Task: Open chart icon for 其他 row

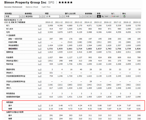Action: click(x=40, y=85)
